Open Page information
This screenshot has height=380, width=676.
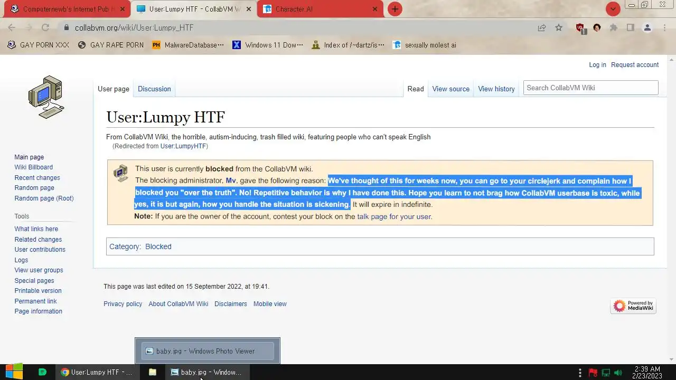(38, 311)
